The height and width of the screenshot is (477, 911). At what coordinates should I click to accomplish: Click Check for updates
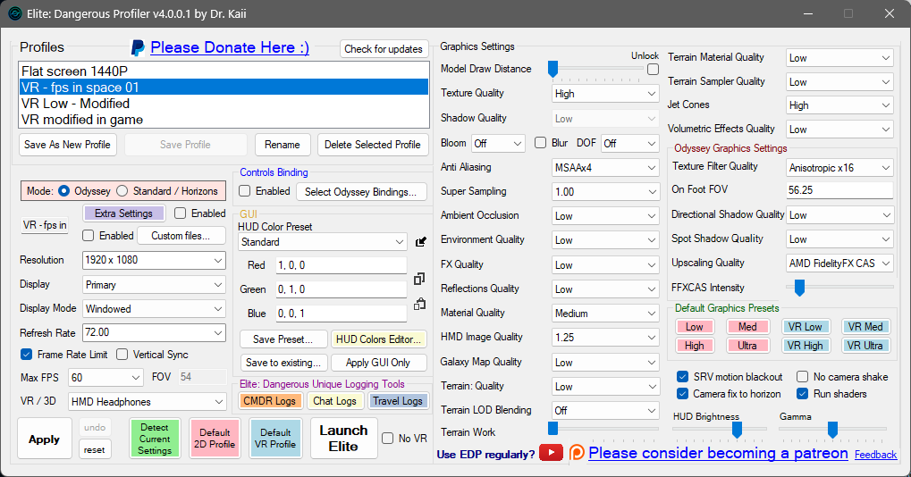[384, 49]
